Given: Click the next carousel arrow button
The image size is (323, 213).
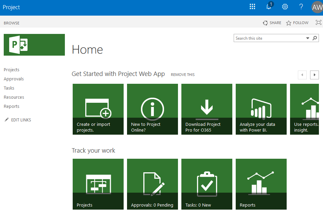Looking at the screenshot, I should point(315,75).
